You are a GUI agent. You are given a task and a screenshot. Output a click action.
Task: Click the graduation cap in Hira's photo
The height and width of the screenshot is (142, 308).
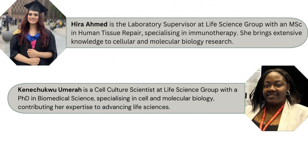tap(35, 7)
